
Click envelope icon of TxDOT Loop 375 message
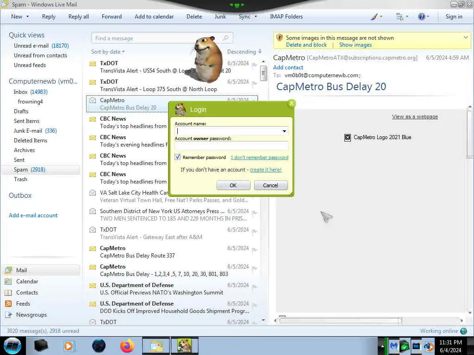pyautogui.click(x=93, y=82)
